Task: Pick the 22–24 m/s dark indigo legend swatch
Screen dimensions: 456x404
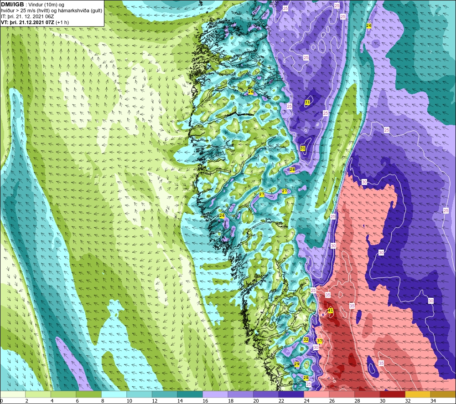Action: [291, 394]
